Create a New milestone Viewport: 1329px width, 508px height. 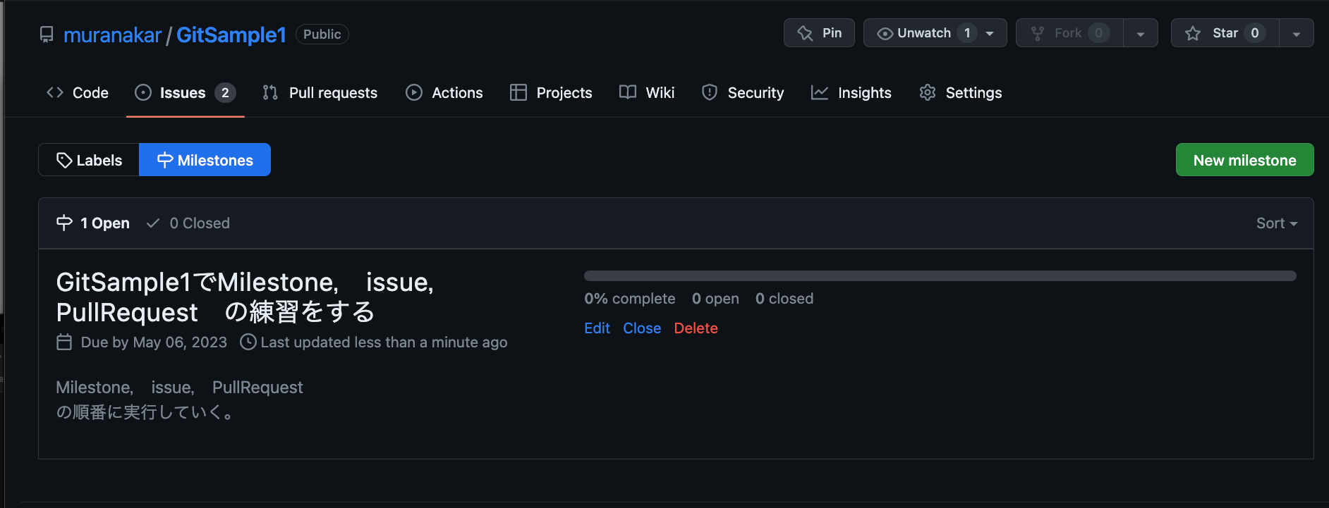(1244, 160)
